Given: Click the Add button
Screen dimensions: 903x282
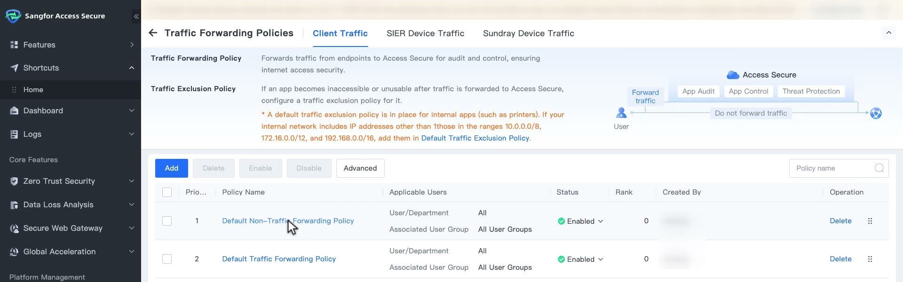Looking at the screenshot, I should [x=172, y=168].
